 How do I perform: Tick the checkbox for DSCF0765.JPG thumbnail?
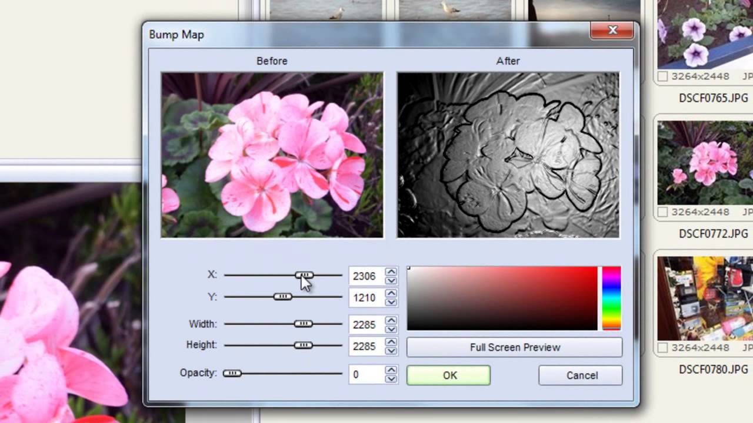[x=662, y=76]
